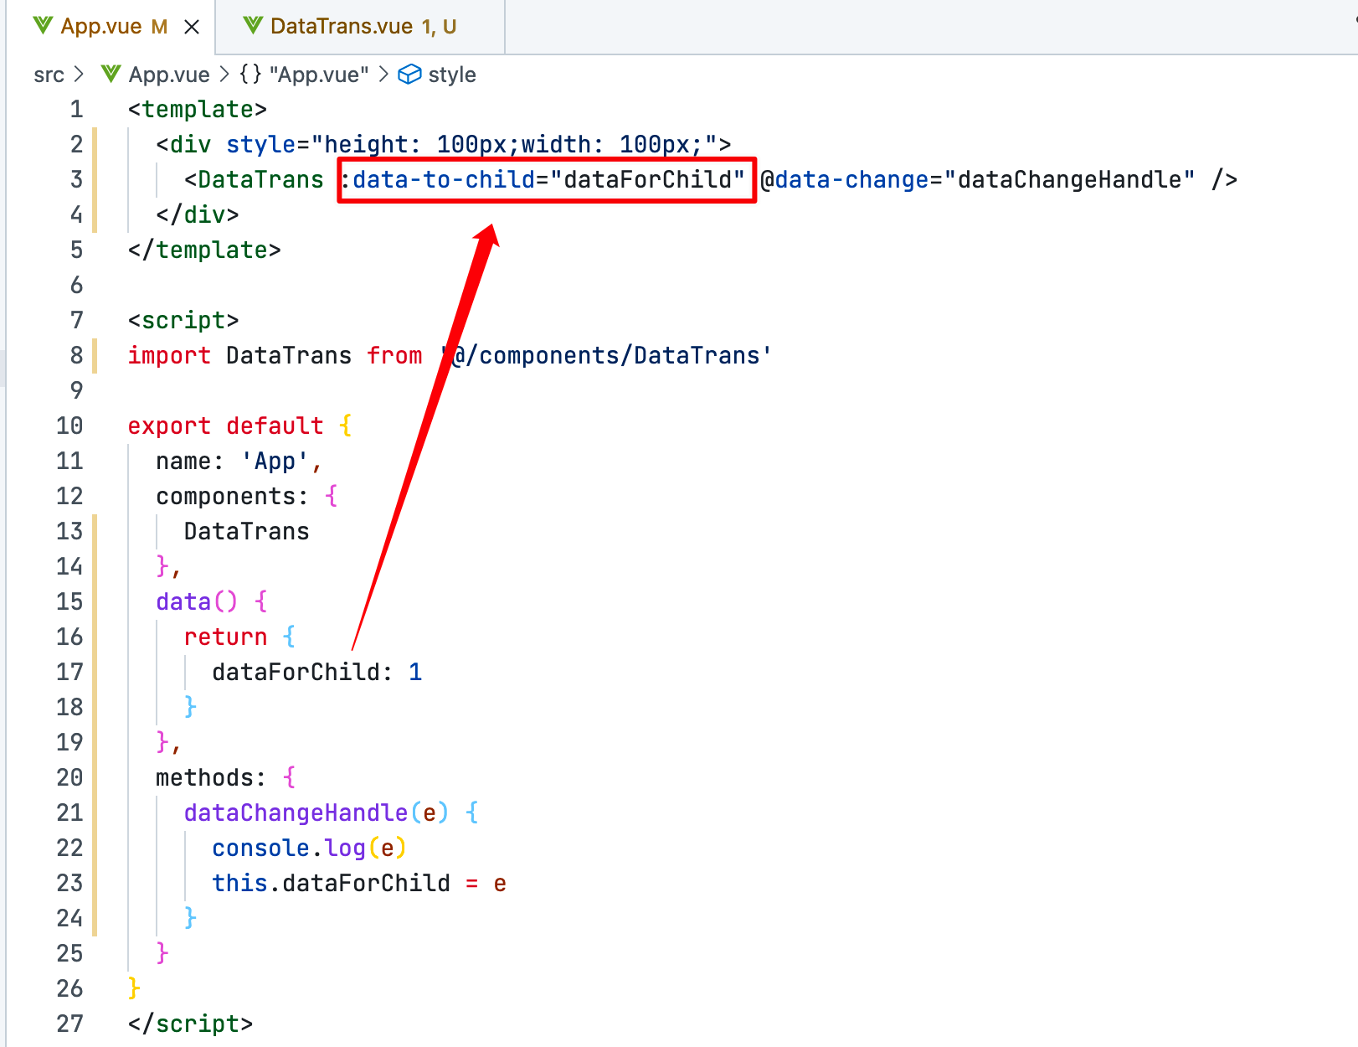1358x1047 pixels.
Task: Click this.dataForChild assignment on line 23
Action: (359, 884)
